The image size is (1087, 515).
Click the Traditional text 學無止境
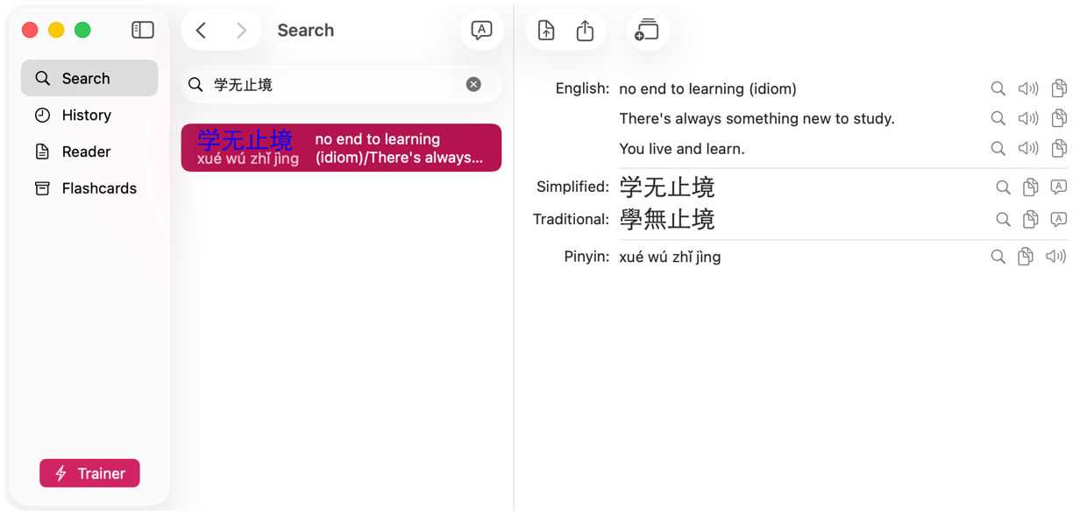coord(667,219)
